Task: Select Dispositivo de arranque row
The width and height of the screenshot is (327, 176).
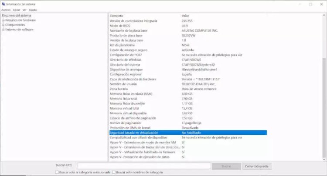Action: point(188,70)
